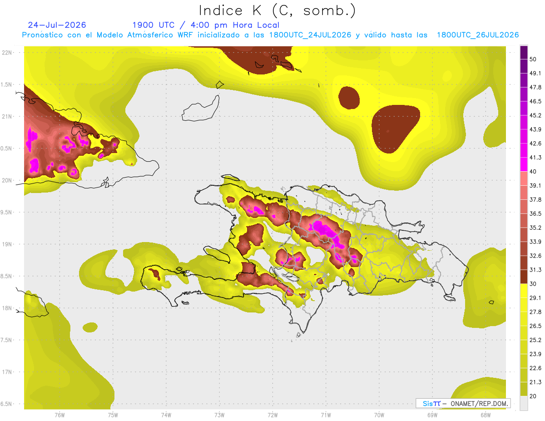
Task: Click the colorbar value '20'
Action: 533,396
